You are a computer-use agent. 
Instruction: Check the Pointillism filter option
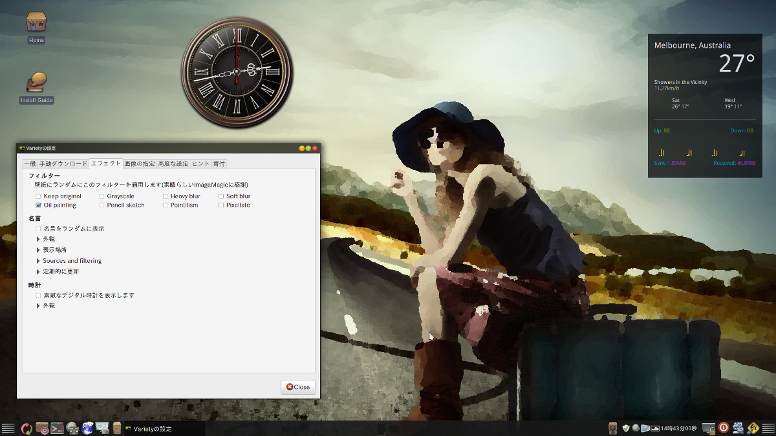(x=166, y=205)
